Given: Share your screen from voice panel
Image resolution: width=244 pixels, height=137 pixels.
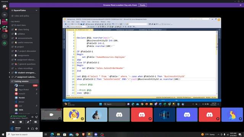Looking at the screenshot, I should click(21, 122).
